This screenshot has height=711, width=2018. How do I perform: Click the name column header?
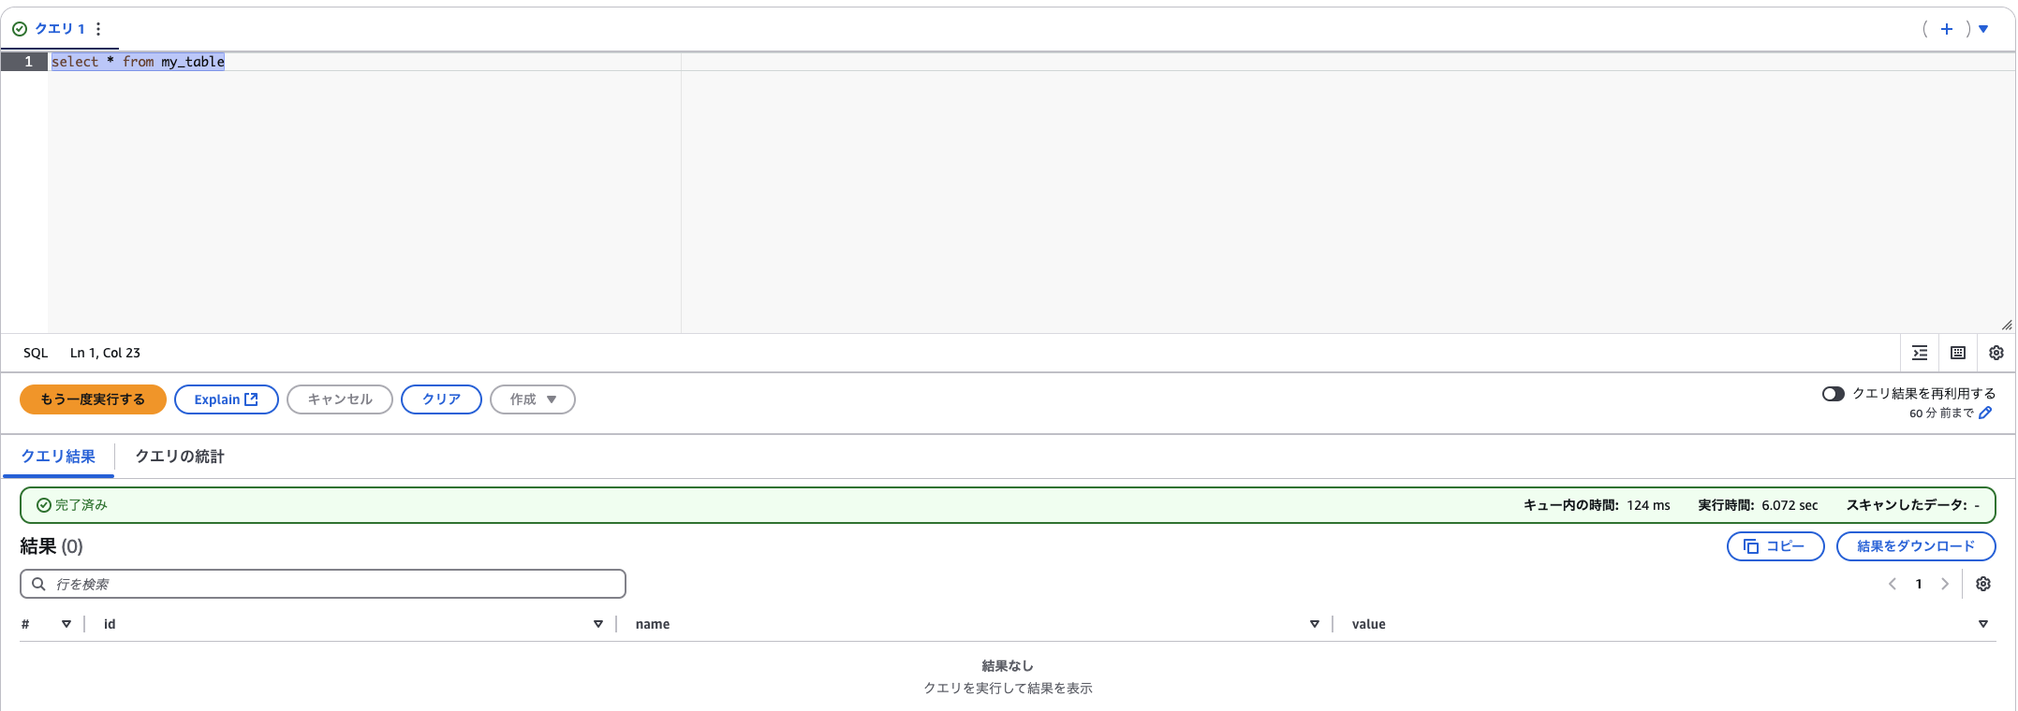point(653,624)
